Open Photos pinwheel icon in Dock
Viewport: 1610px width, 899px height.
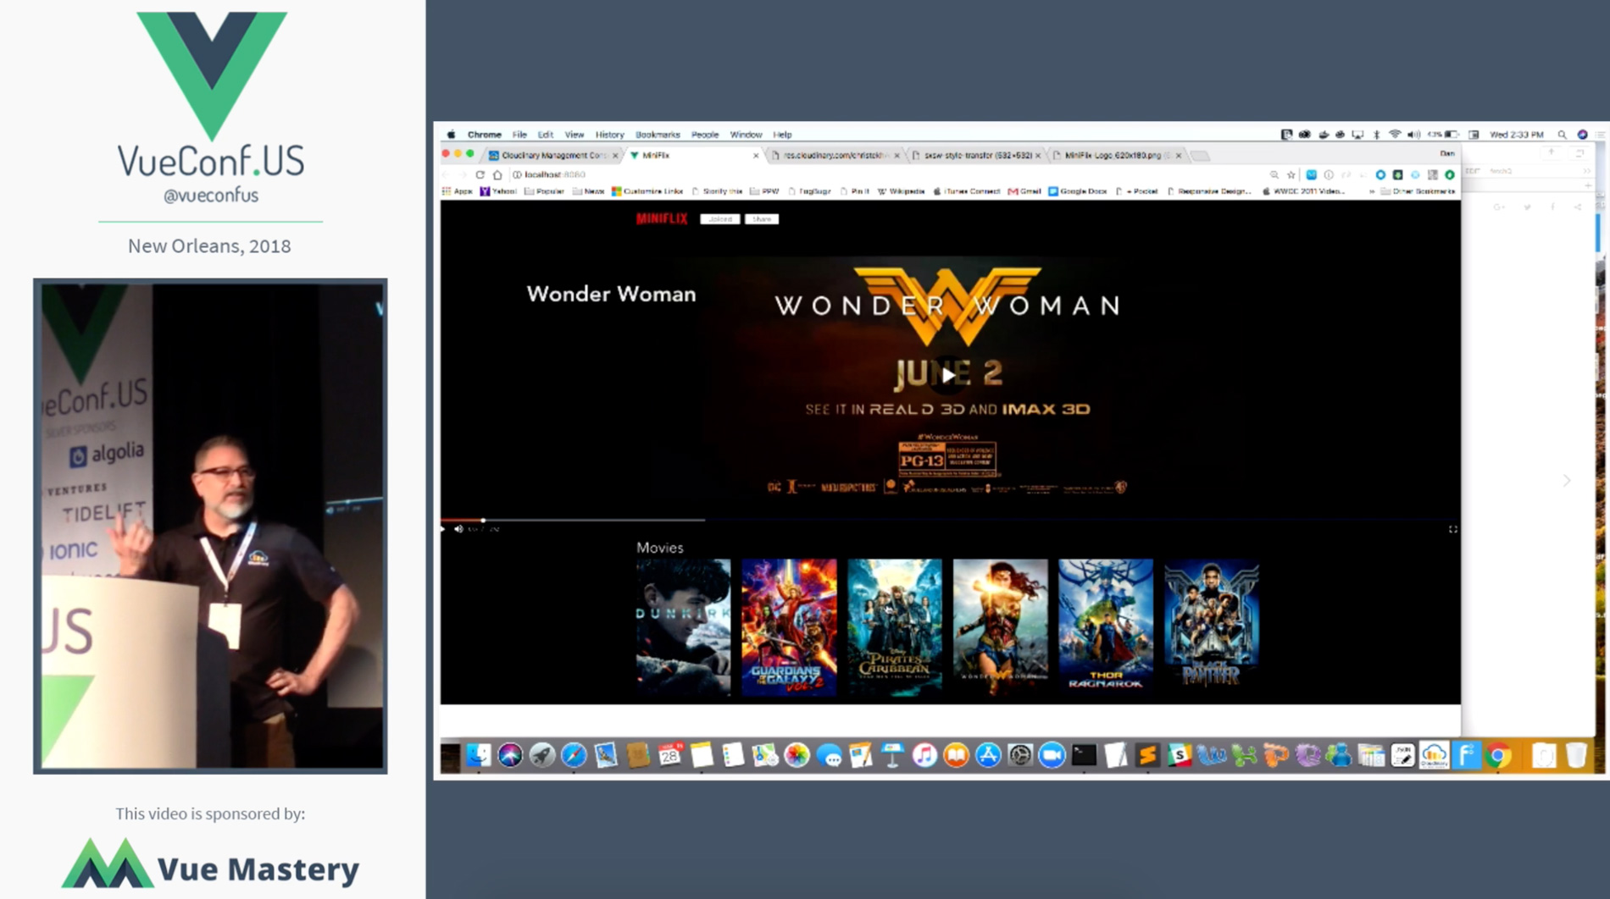click(x=797, y=755)
